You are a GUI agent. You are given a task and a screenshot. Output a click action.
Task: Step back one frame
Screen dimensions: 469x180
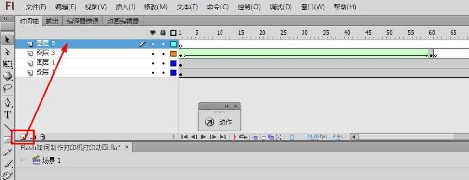coord(194,137)
